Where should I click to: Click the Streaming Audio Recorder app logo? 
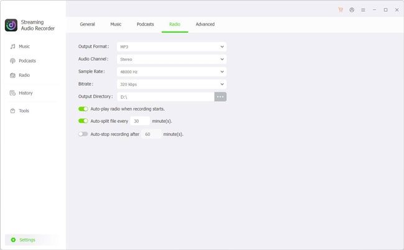coord(11,25)
